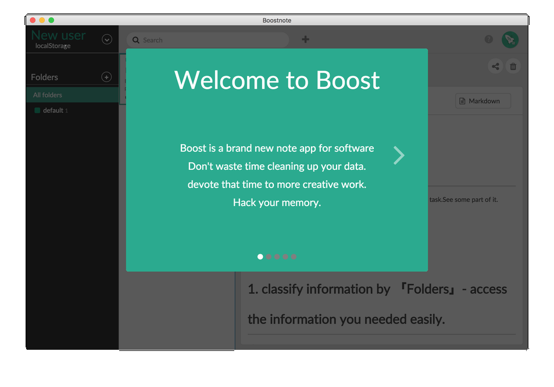Click the New user account name
The width and height of the screenshot is (554, 387).
(58, 35)
